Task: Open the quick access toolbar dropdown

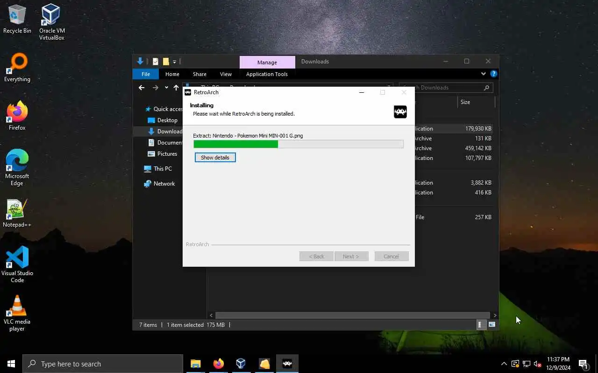Action: (174, 62)
